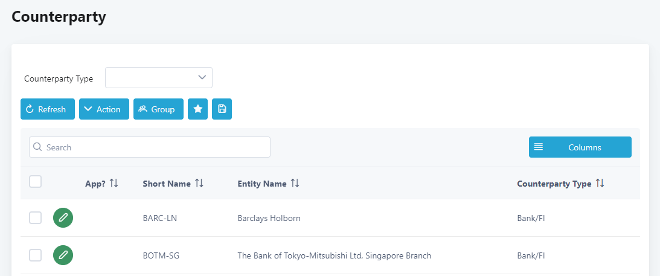This screenshot has width=660, height=276.
Task: Click the star favorite icon button
Action: point(197,109)
